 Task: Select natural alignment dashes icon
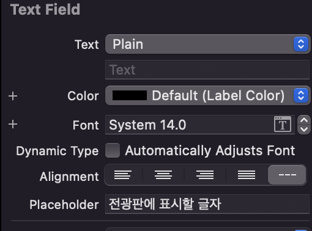tap(287, 175)
